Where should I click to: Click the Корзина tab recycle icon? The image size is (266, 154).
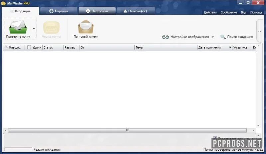[51, 11]
